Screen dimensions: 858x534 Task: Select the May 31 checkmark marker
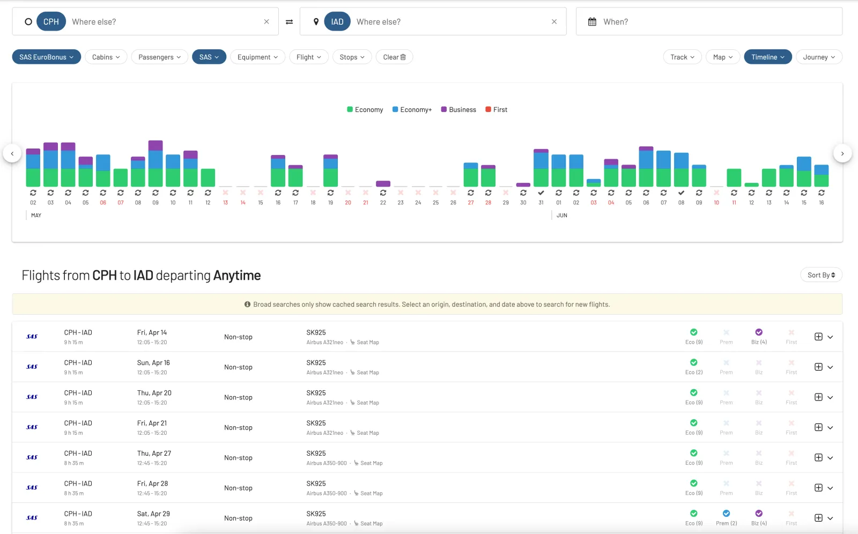coord(541,192)
